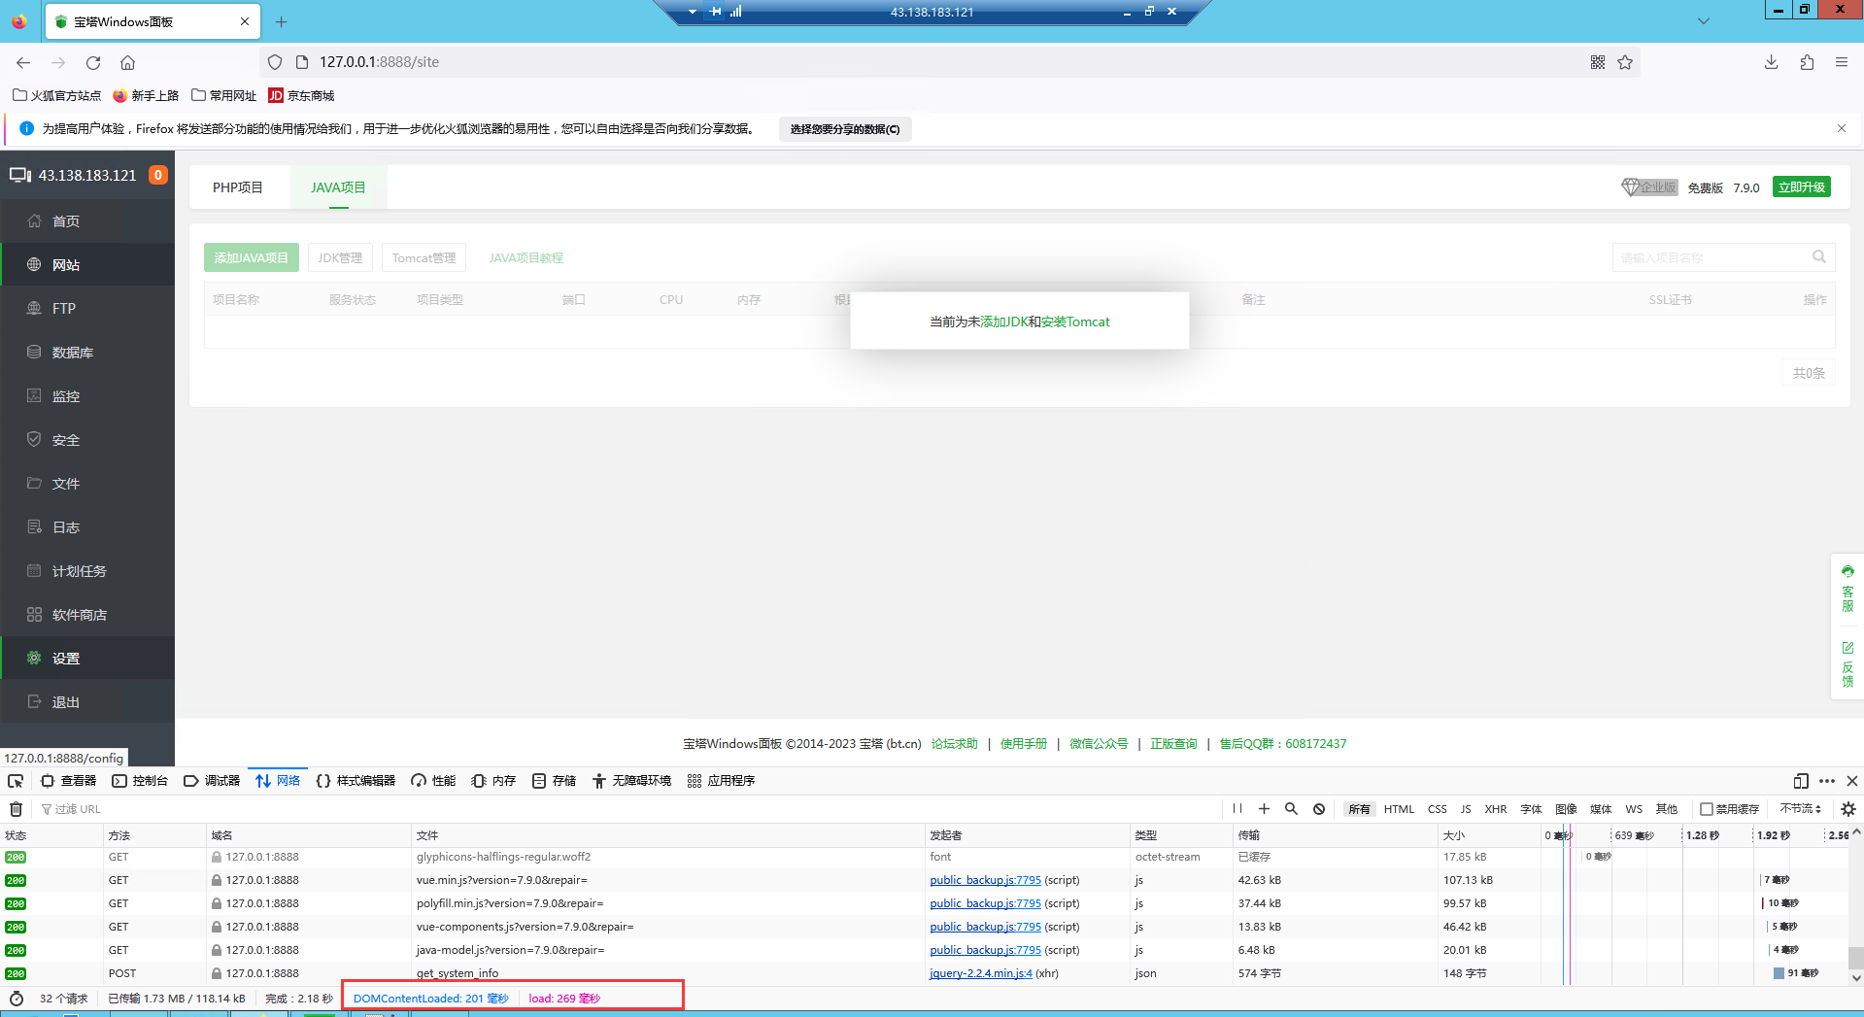Bookmark this page with the star icon

click(1625, 62)
